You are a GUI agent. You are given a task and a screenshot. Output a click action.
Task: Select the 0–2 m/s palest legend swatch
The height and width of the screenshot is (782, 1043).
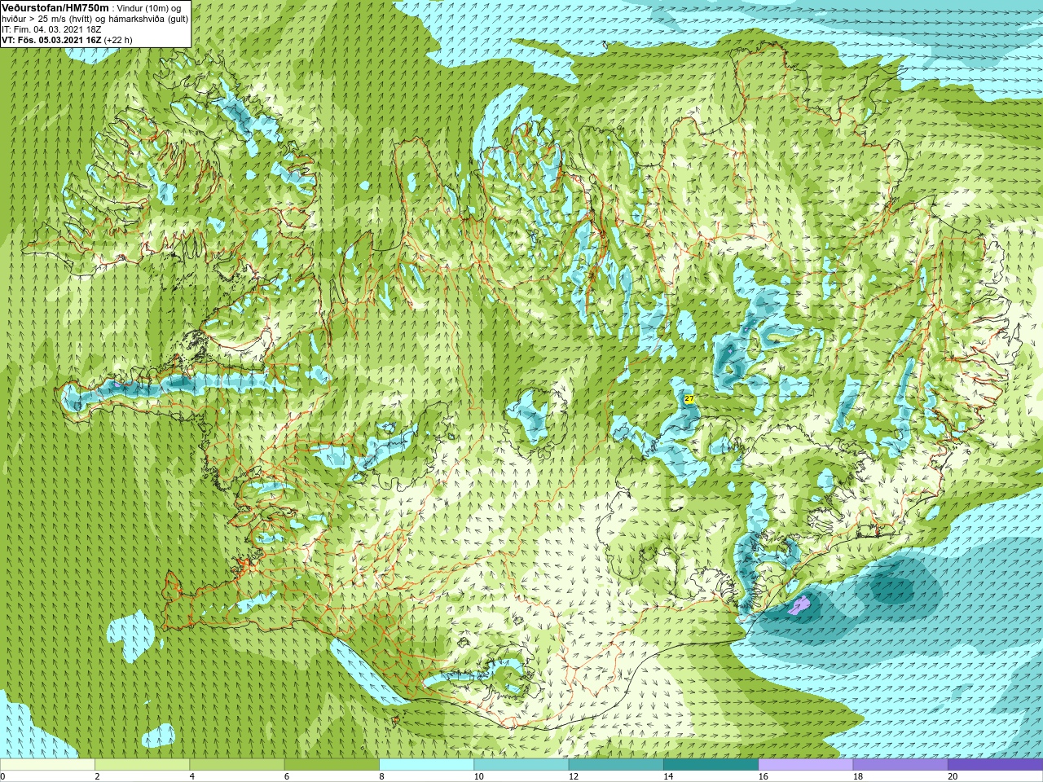(x=47, y=765)
